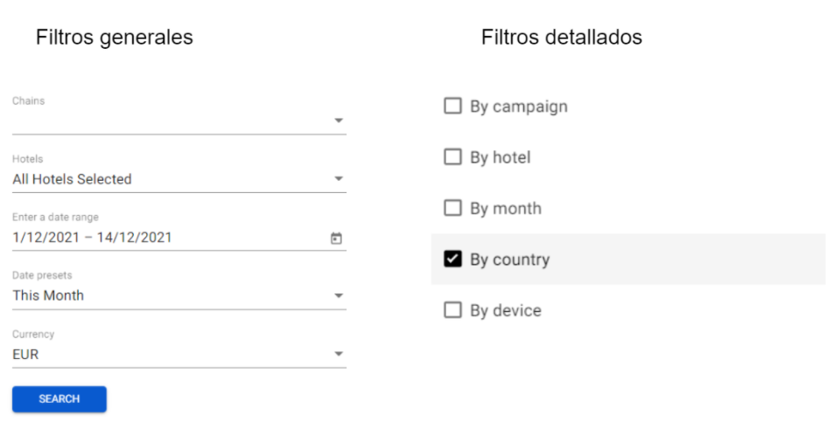The width and height of the screenshot is (840, 442).
Task: Click the By month label text
Action: tap(505, 209)
